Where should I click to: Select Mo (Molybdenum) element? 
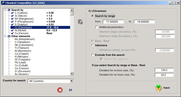(25, 39)
